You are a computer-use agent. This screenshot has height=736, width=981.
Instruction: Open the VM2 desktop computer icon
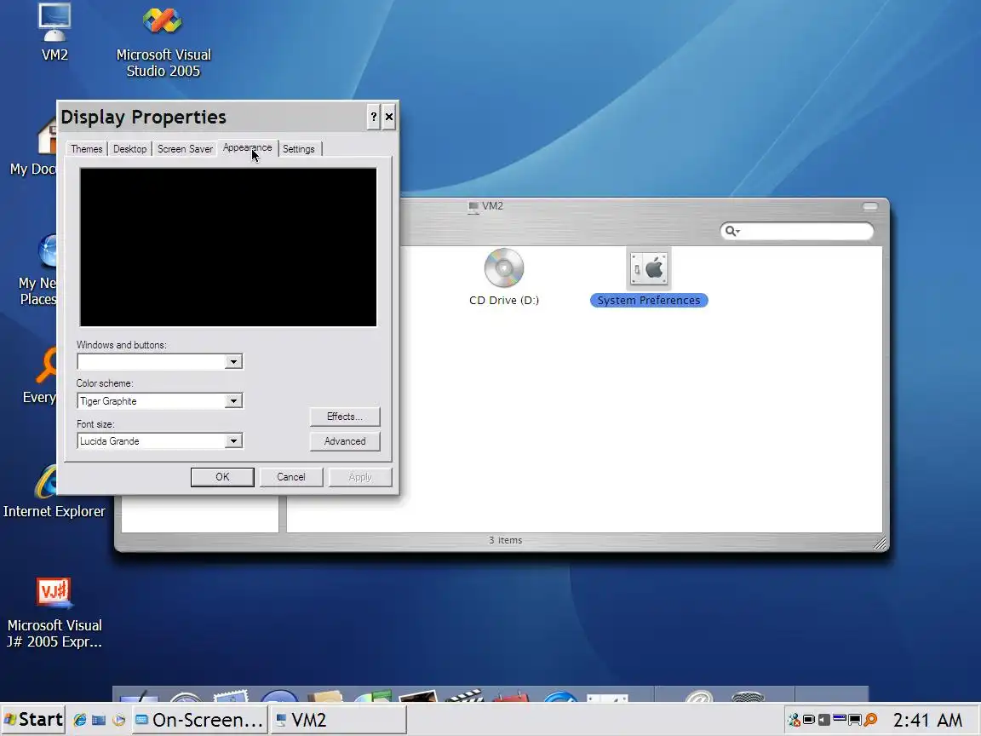pyautogui.click(x=54, y=32)
